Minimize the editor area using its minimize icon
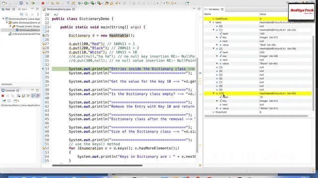 [x=194, y=9]
